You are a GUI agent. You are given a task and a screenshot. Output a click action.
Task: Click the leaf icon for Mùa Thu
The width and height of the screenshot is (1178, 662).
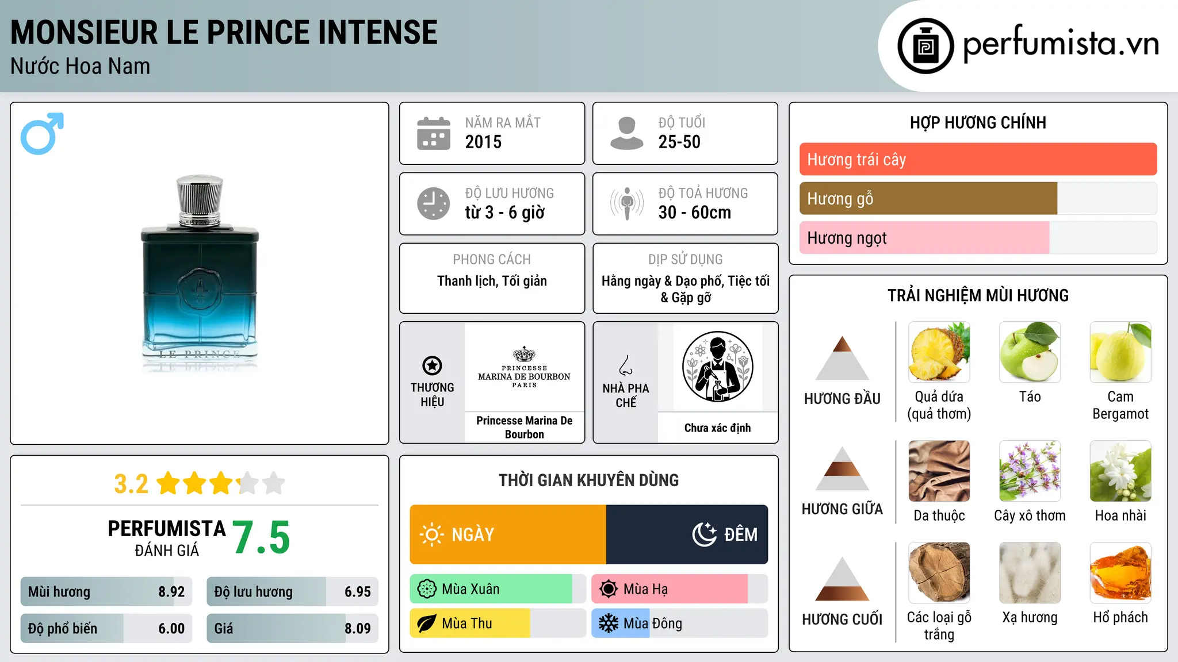tap(427, 623)
